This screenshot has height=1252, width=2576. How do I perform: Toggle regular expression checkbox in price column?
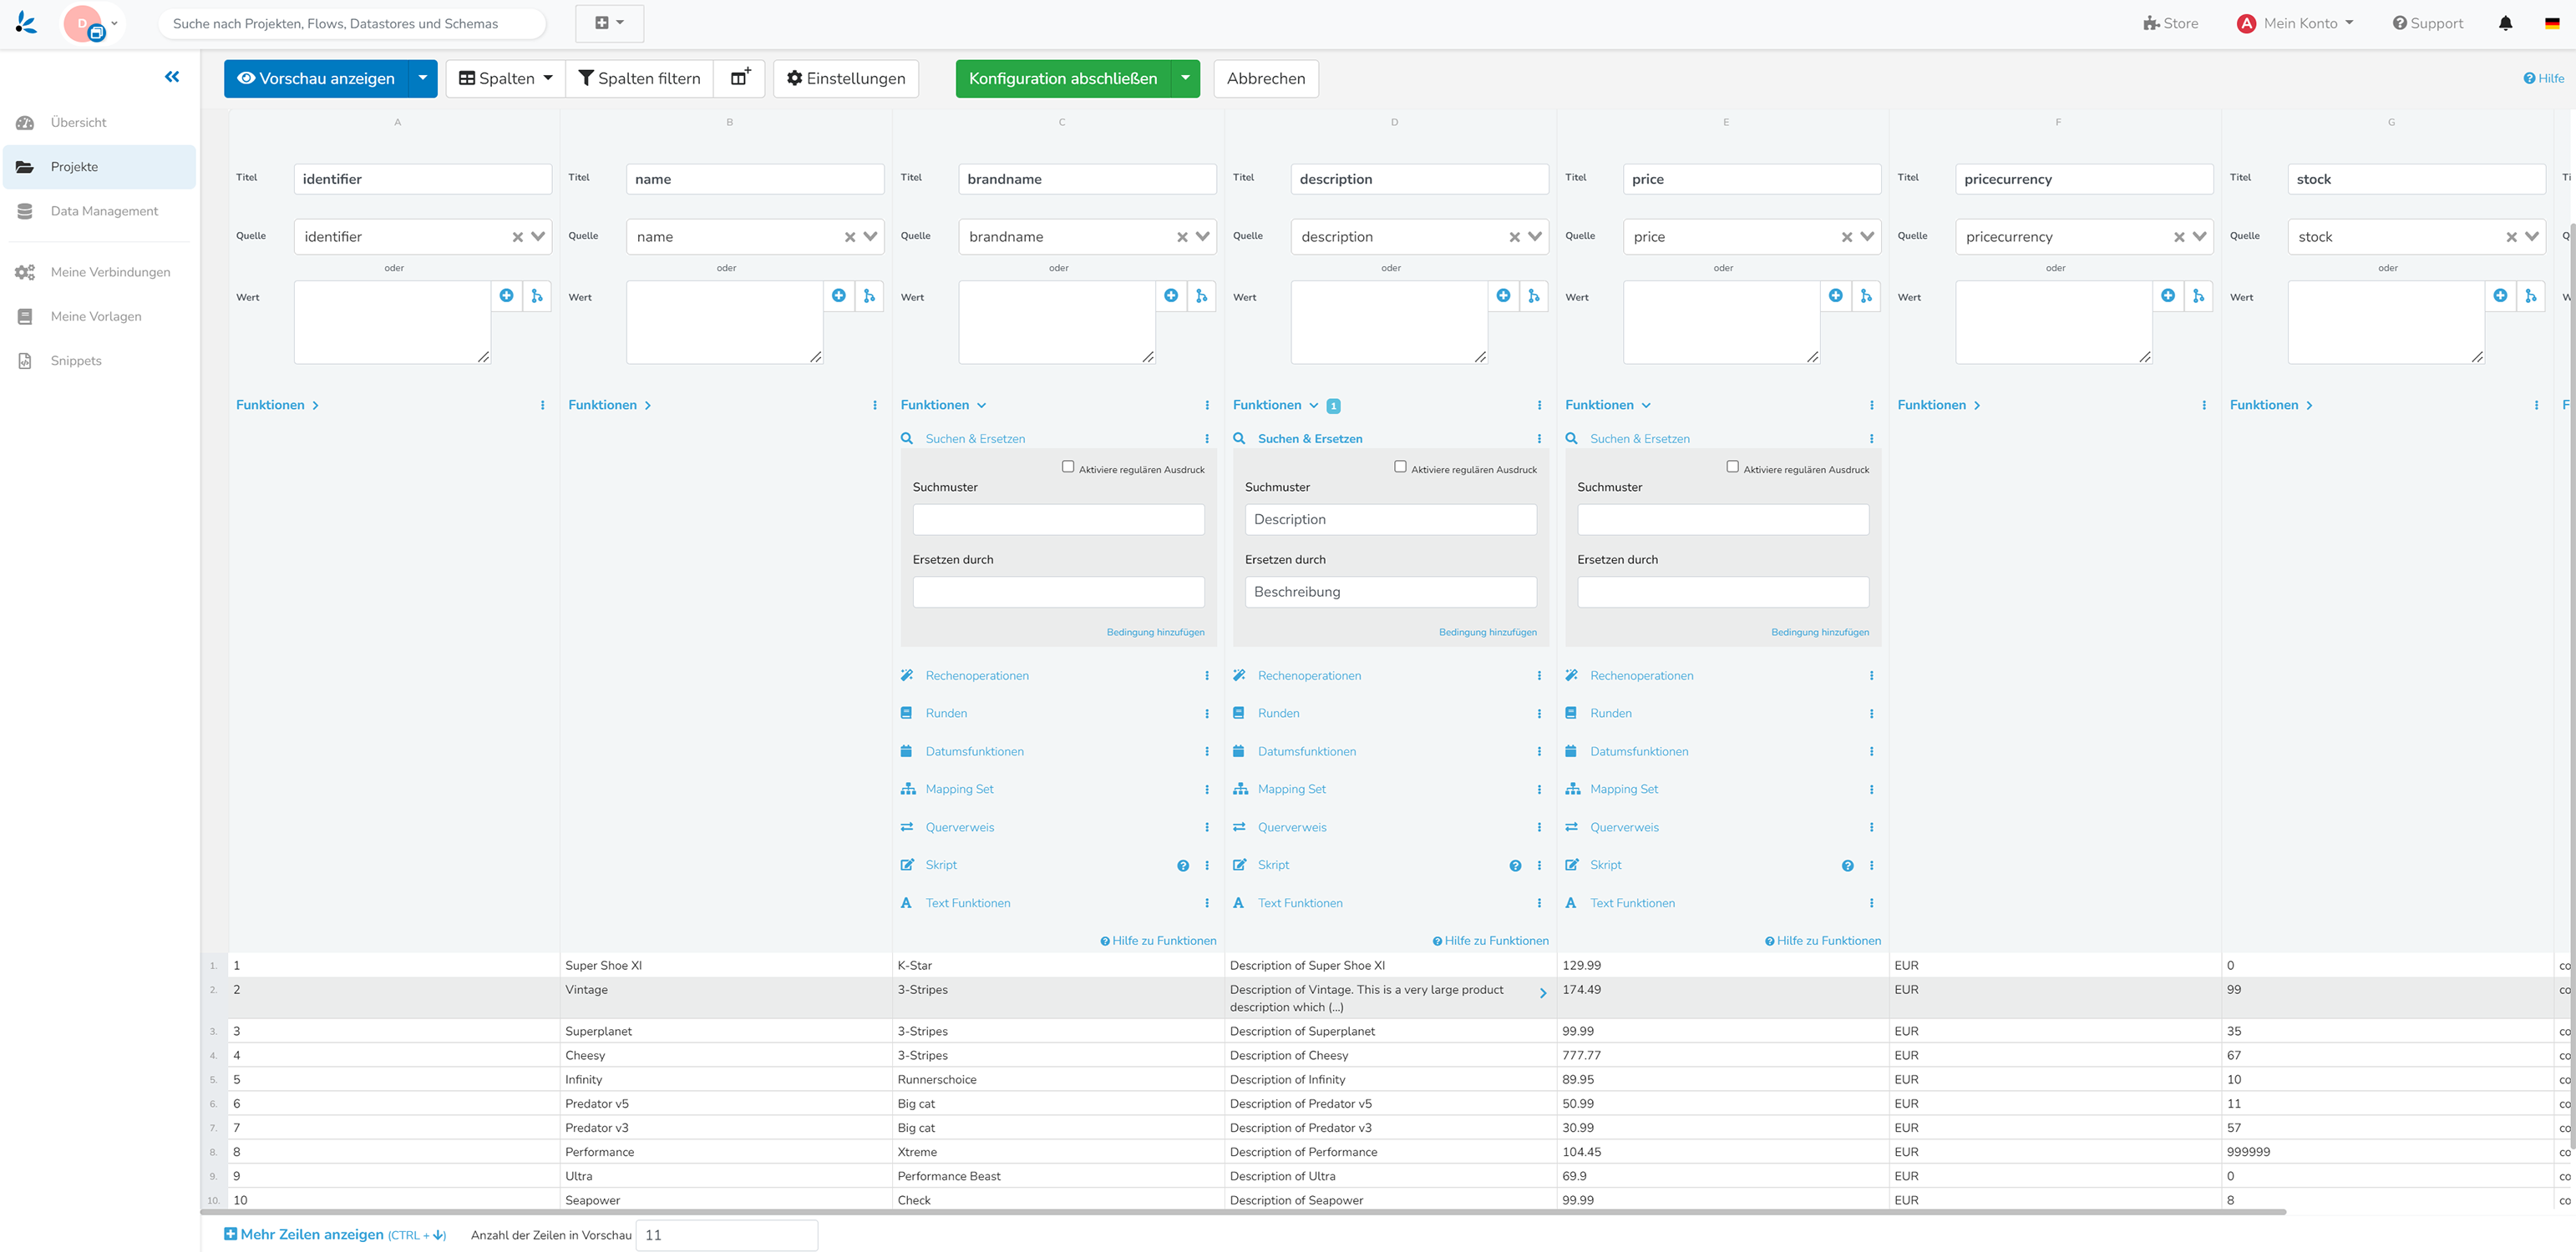[1732, 467]
